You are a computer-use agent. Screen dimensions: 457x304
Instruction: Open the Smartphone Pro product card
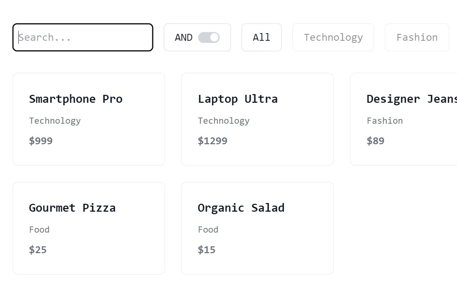point(89,119)
